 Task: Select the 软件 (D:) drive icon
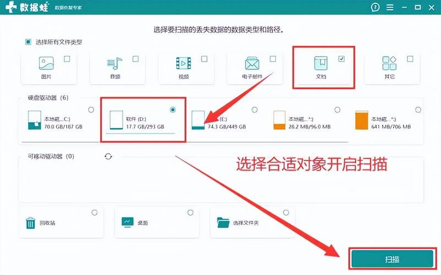coord(116,120)
